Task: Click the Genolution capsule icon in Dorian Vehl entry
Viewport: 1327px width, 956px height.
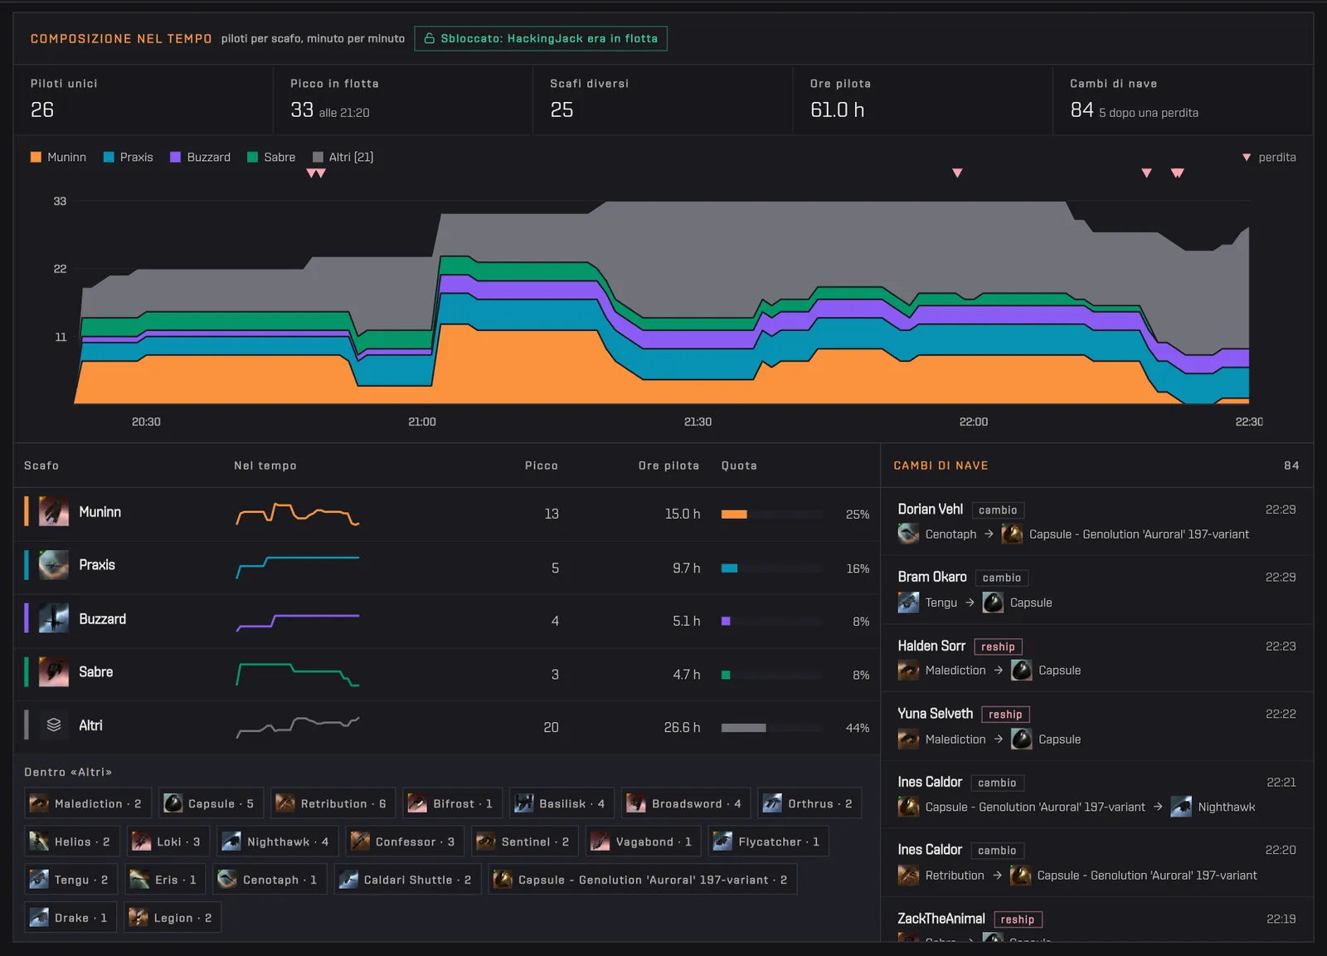Action: [1012, 534]
